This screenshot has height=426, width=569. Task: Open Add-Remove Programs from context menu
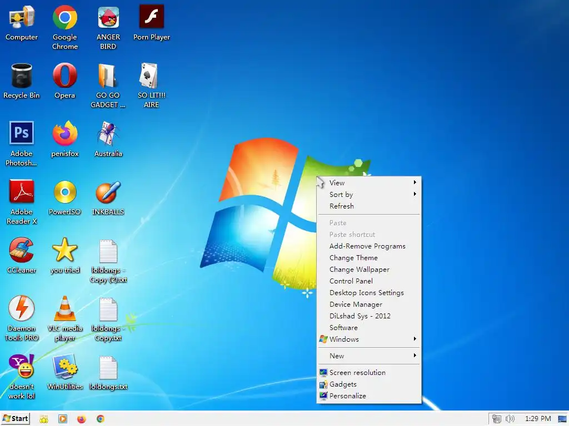coord(369,246)
